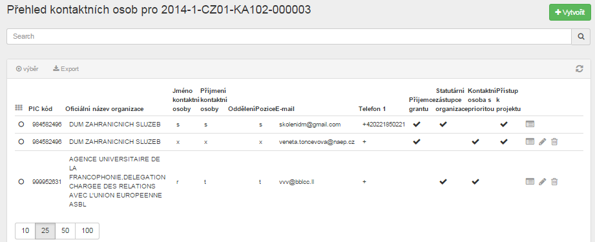The image size is (595, 242).
Task: Refresh the contact list table
Action: [579, 68]
